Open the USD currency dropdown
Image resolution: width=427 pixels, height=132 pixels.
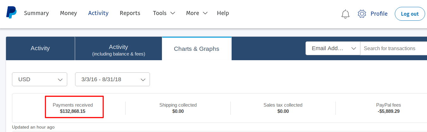click(39, 79)
